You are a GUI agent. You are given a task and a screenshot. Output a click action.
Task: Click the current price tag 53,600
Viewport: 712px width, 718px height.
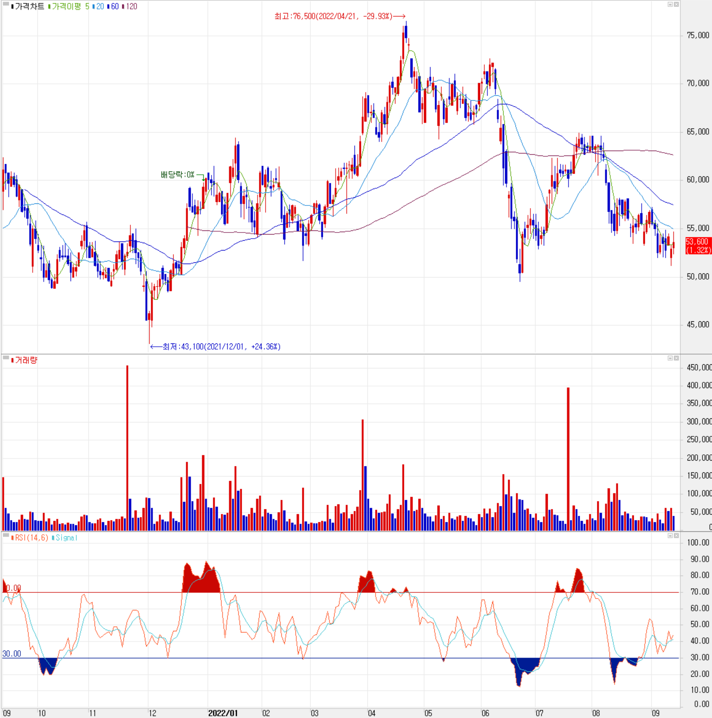pyautogui.click(x=698, y=246)
